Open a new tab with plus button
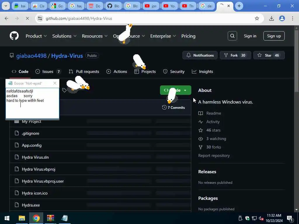 [239, 6]
